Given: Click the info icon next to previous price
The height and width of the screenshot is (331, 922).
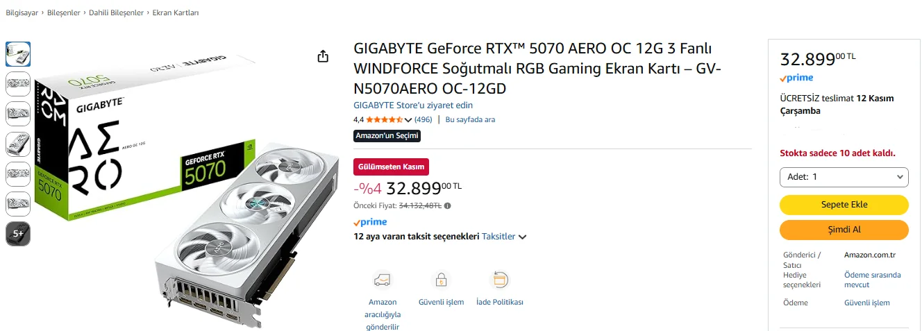Looking at the screenshot, I should [x=447, y=205].
